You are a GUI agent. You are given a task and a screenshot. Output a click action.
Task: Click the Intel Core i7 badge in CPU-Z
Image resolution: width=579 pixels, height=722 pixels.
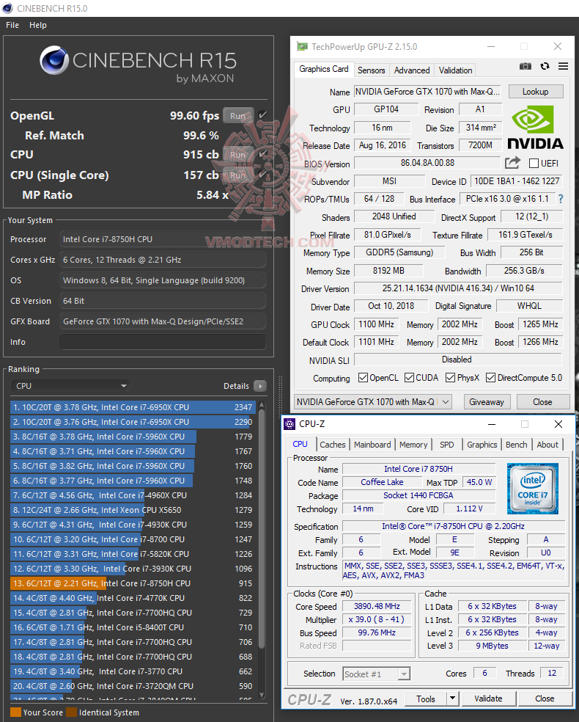tap(533, 489)
